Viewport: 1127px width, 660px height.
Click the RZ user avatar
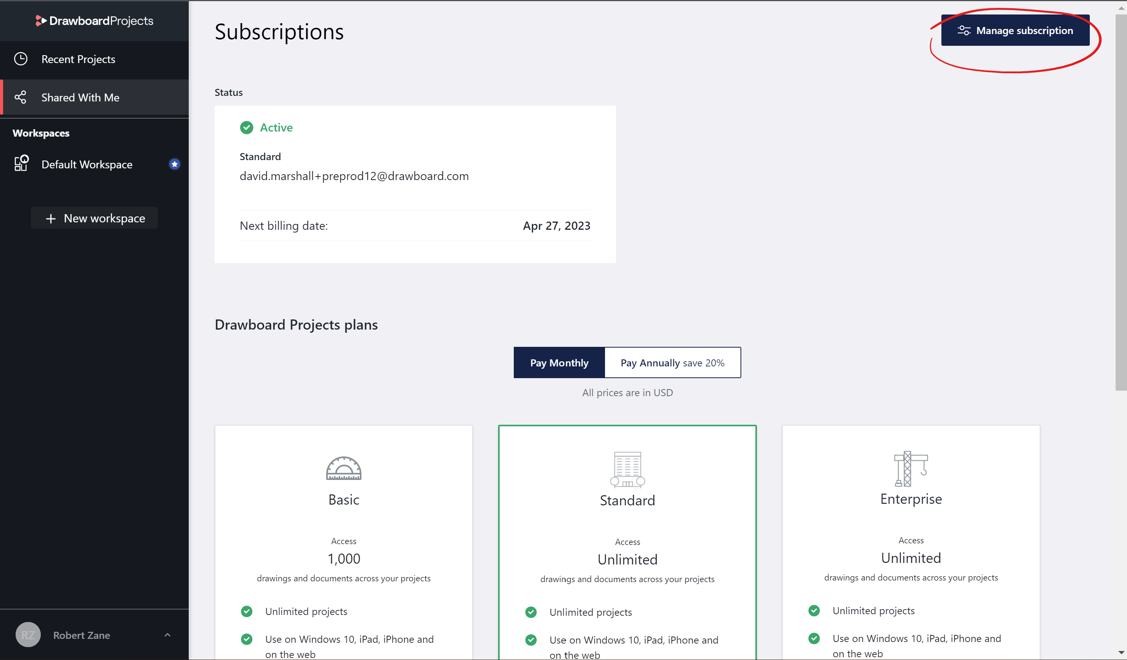coord(28,635)
